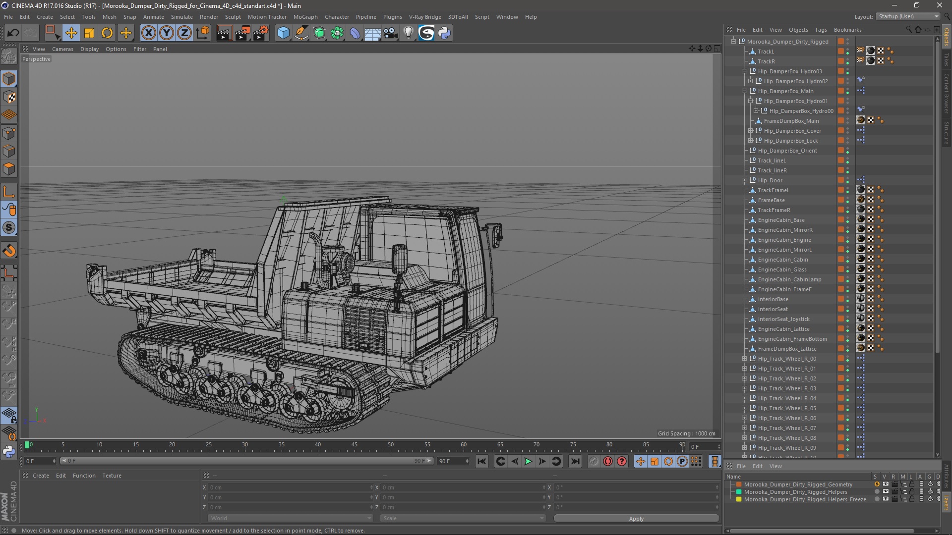Screen dimensions: 952x535
Task: Go to end of timeline
Action: [575, 461]
